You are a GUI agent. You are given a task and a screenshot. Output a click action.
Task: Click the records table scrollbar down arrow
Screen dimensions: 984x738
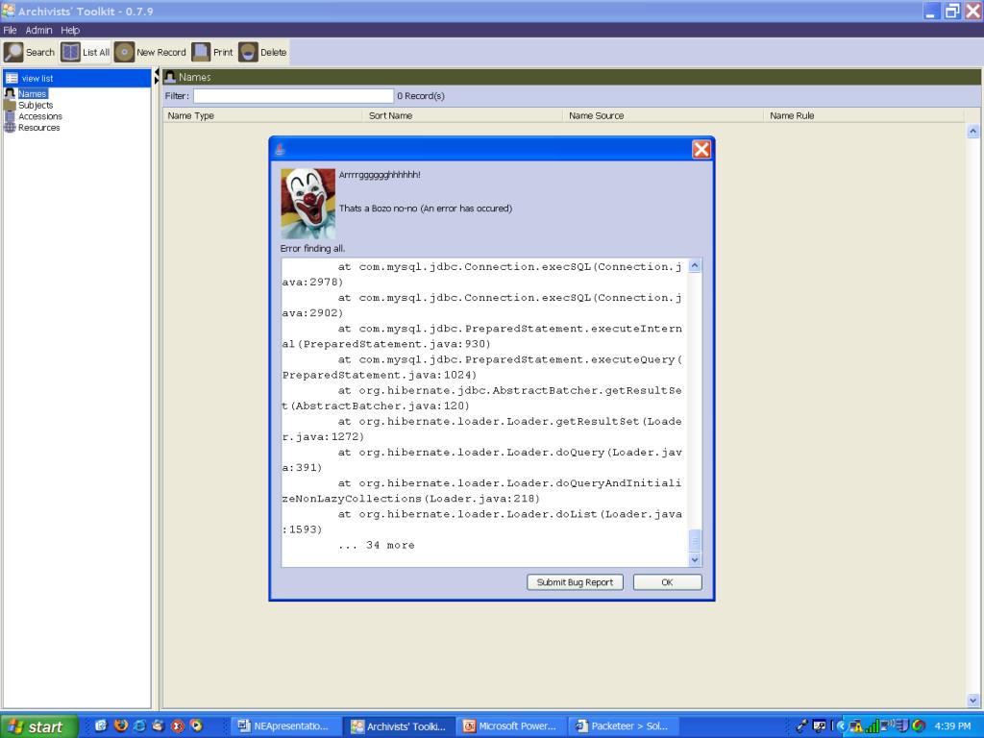(x=973, y=700)
